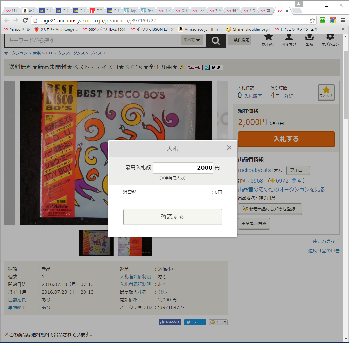Switch to the Jap browser tab
The image size is (349, 343).
[130, 11]
